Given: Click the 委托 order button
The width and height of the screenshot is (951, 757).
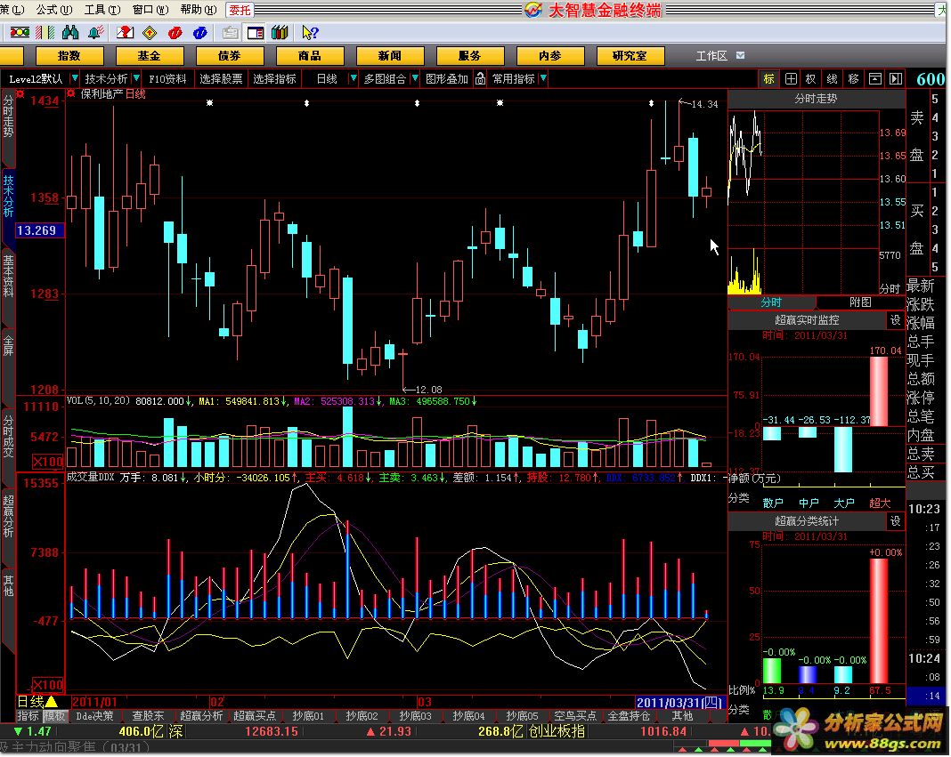Looking at the screenshot, I should point(240,10).
